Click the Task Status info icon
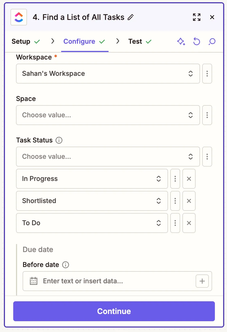This screenshot has width=227, height=332. (59, 140)
